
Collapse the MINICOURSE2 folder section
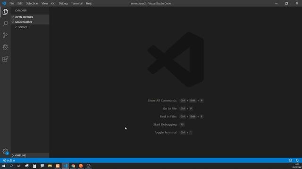click(x=30, y=22)
